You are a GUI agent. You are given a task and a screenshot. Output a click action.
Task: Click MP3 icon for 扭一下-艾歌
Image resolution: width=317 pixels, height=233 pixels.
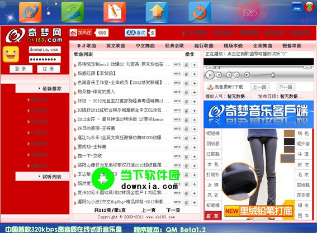tap(177, 156)
